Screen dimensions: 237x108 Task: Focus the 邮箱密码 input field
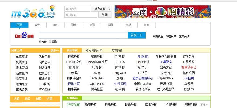[x=81, y=15]
